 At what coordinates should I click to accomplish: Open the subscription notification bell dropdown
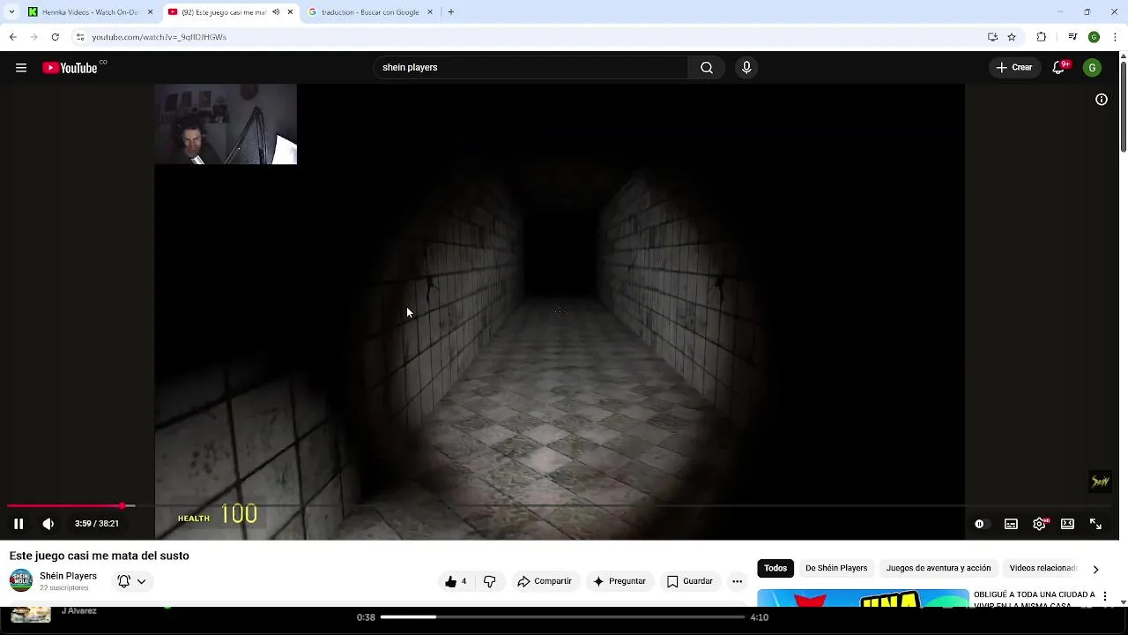[x=131, y=581]
